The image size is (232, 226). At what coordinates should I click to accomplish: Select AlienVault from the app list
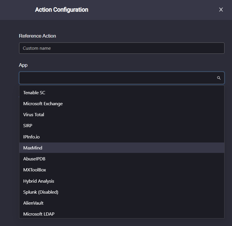point(122,203)
